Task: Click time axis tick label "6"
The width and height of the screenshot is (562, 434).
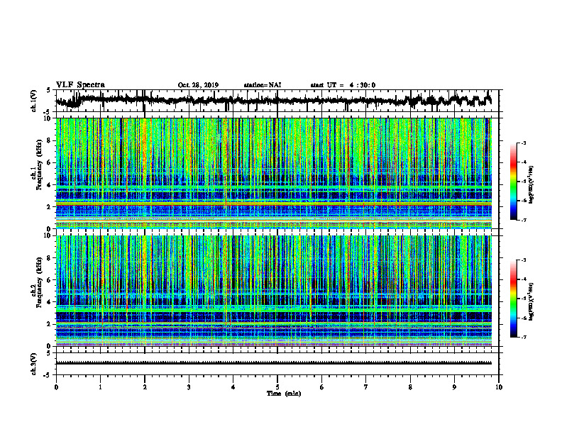Action: pos(322,387)
